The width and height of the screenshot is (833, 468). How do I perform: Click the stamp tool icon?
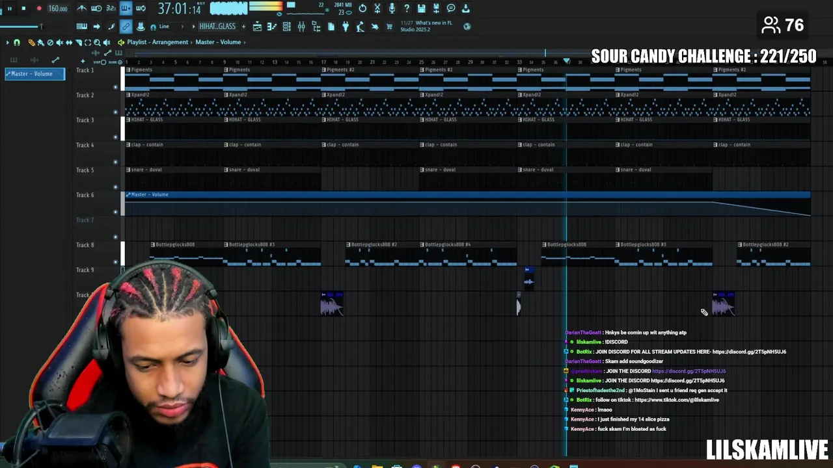[141, 27]
